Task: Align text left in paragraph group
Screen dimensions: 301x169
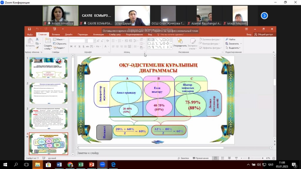Action: click(x=113, y=46)
